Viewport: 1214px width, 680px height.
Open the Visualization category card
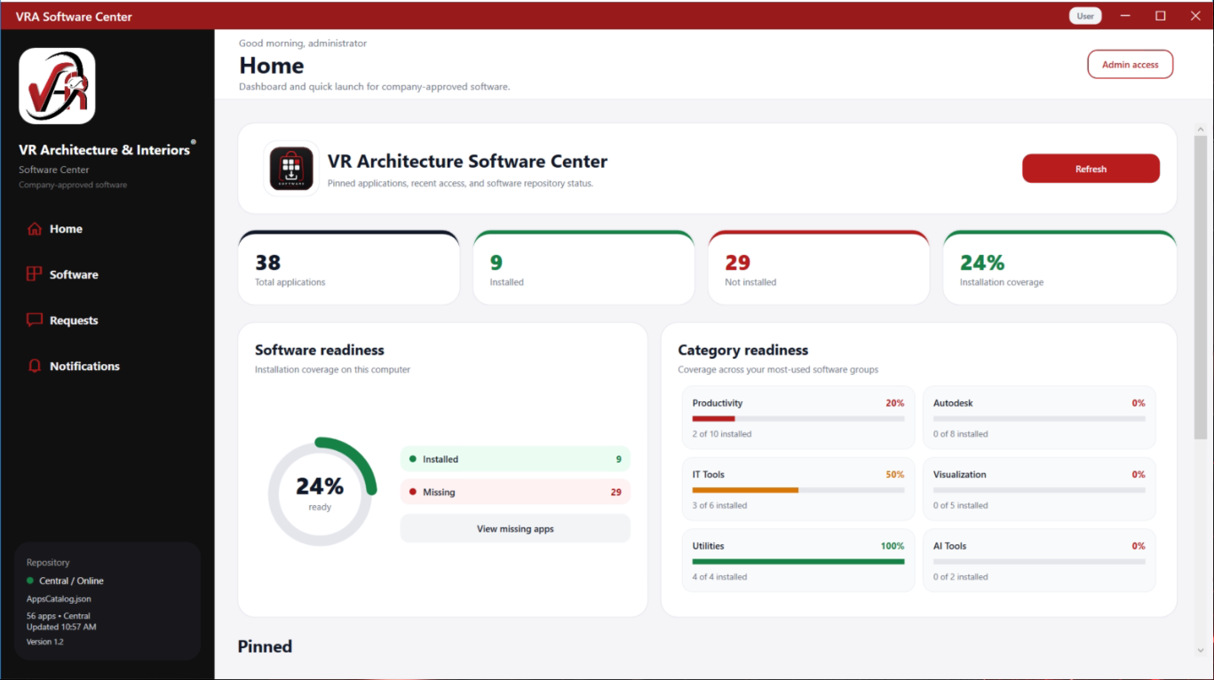coord(1039,489)
